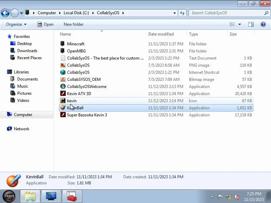The image size is (271, 203).
Task: Click the KevinBall preview icon in details pane
Action: (14, 180)
